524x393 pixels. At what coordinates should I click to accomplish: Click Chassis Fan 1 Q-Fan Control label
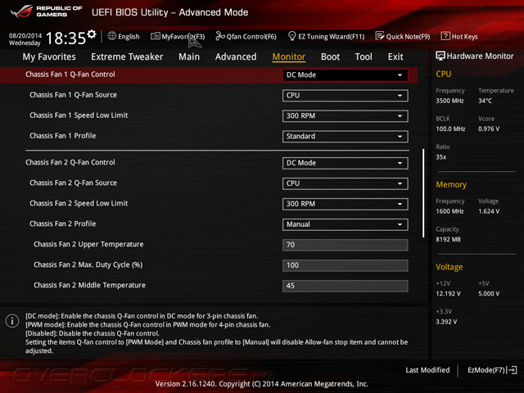70,75
